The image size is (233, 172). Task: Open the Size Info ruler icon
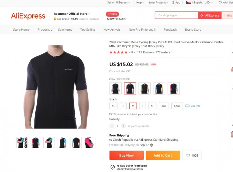(x=187, y=106)
